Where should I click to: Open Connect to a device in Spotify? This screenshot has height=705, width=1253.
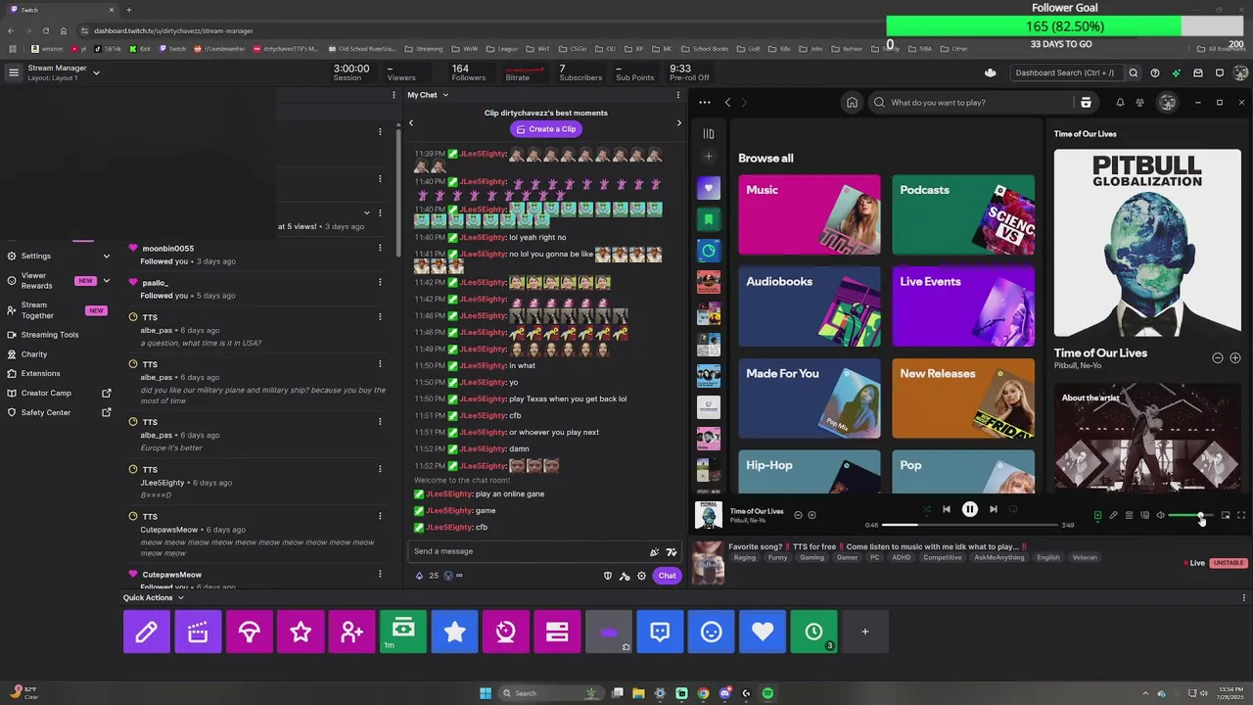point(1144,515)
